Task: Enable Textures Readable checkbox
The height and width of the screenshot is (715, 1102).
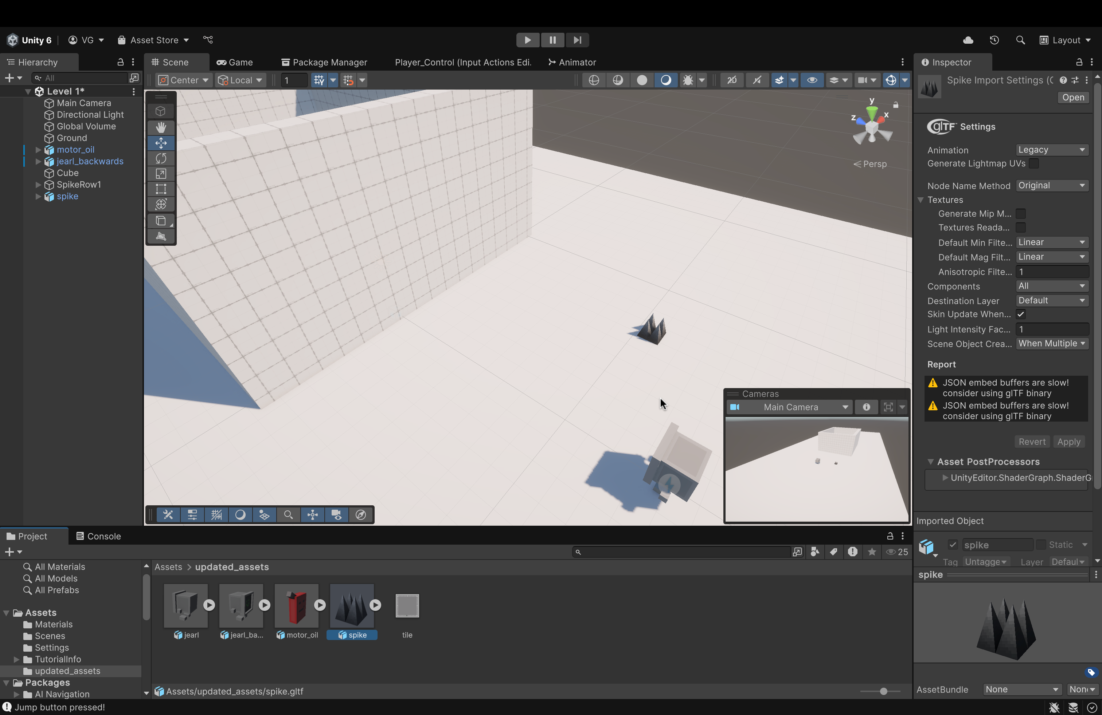Action: coord(1020,228)
